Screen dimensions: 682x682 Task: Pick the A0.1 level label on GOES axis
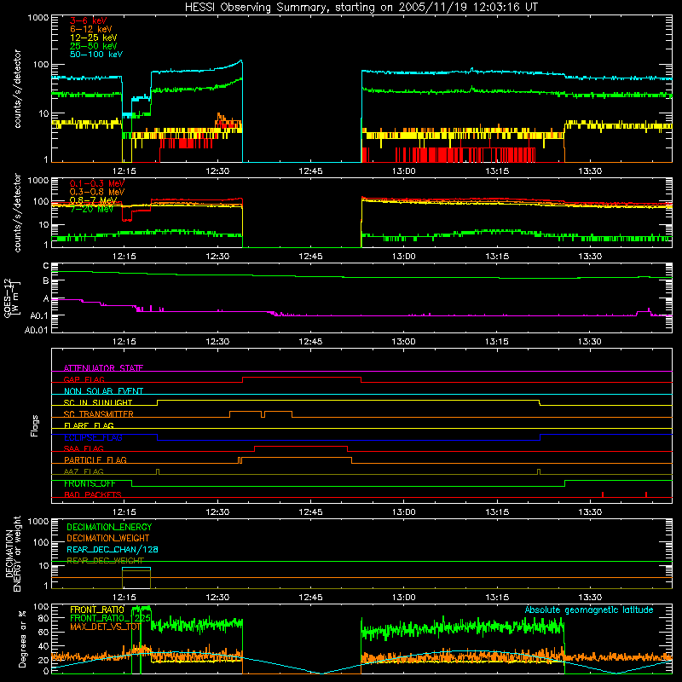point(39,315)
